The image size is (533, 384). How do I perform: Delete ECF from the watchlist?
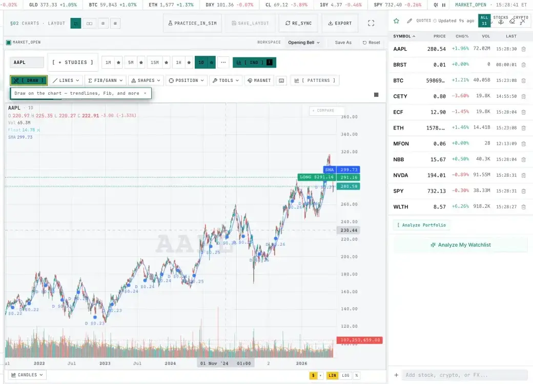click(x=523, y=112)
